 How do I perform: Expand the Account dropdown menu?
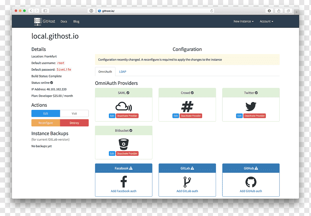point(266,21)
